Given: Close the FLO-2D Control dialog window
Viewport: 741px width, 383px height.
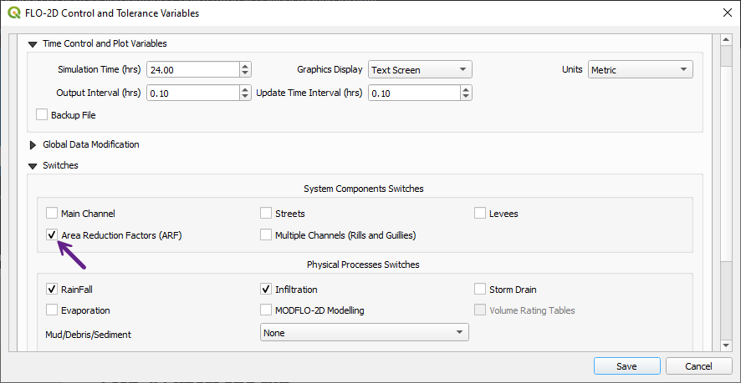Looking at the screenshot, I should tap(724, 13).
